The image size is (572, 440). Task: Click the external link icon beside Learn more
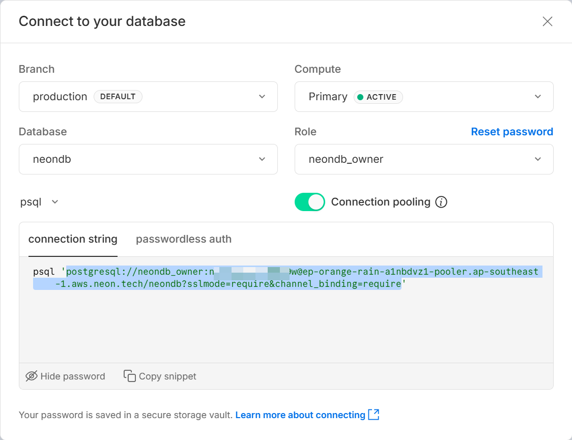click(374, 415)
